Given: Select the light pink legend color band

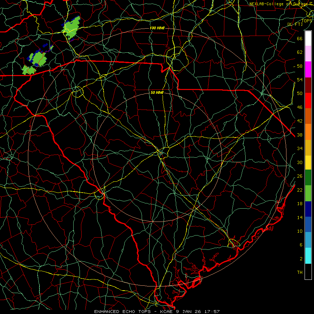Looking at the screenshot, I should tap(308, 54).
